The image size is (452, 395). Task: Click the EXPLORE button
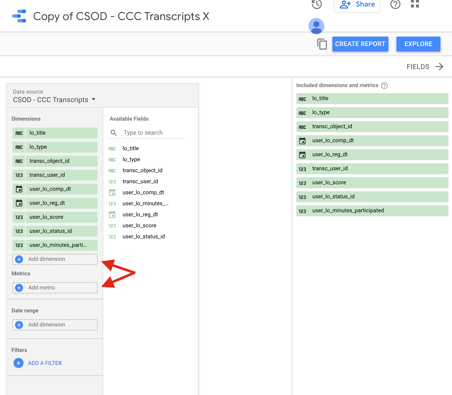[x=418, y=44]
